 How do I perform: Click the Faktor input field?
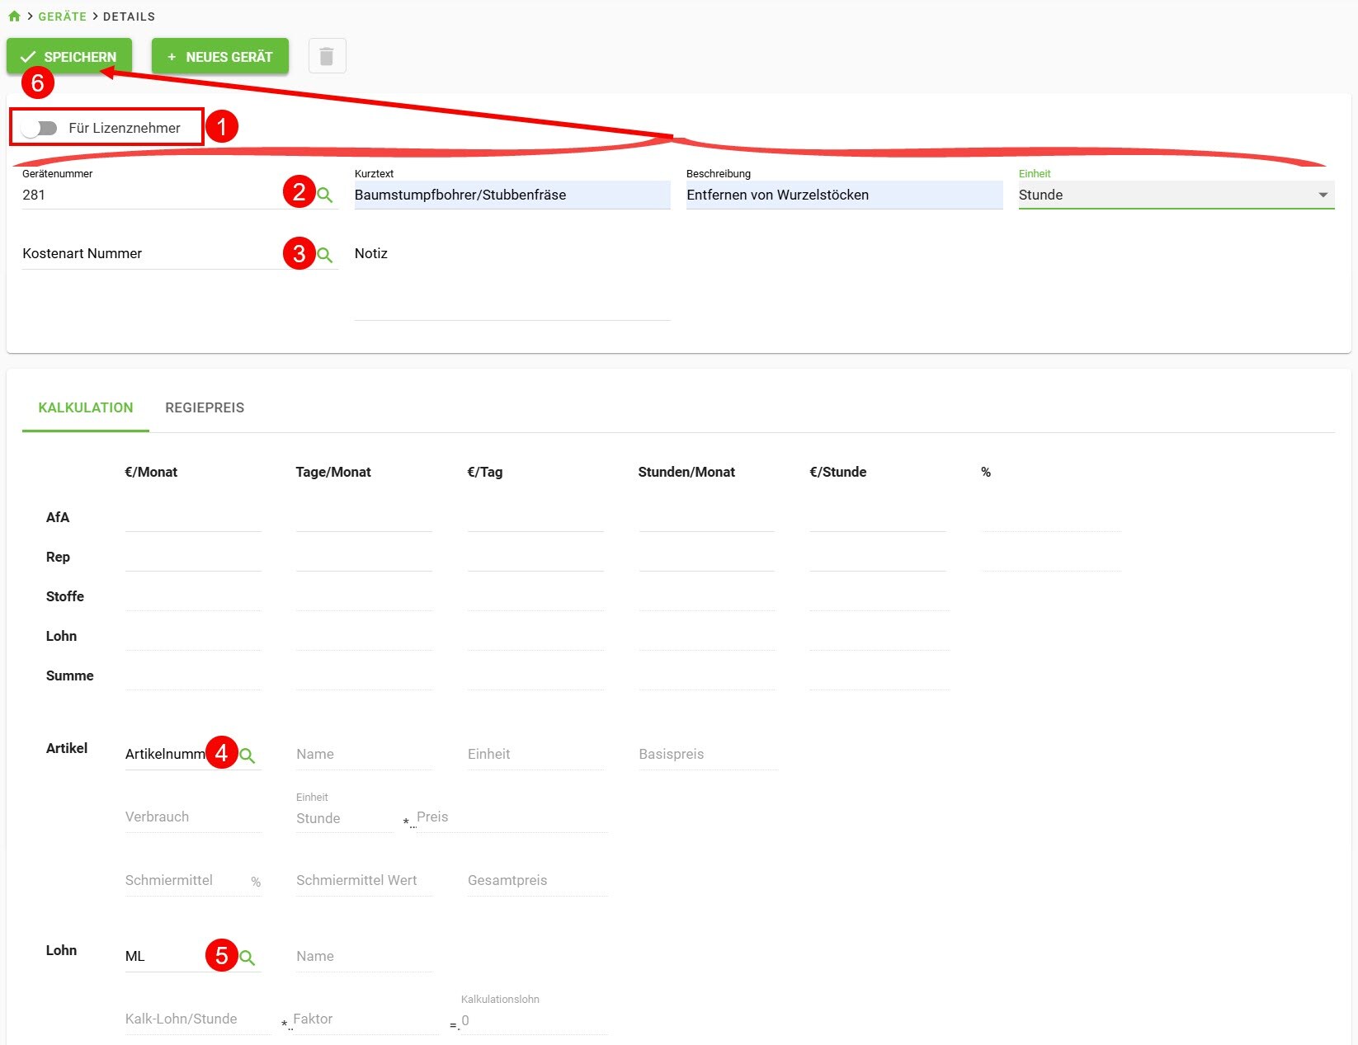[366, 1019]
